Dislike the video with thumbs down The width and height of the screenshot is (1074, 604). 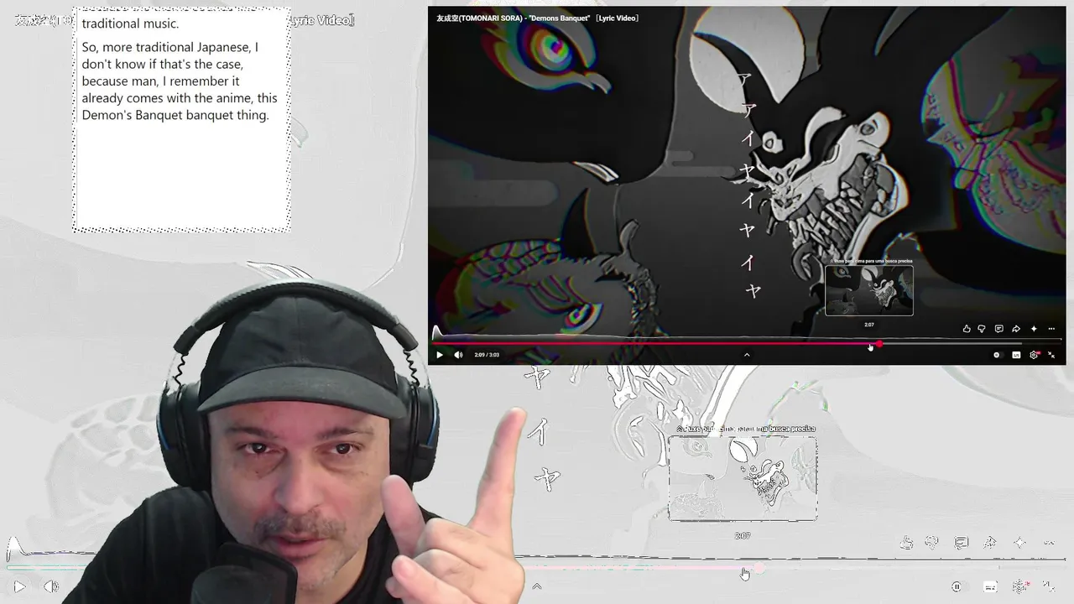[982, 329]
